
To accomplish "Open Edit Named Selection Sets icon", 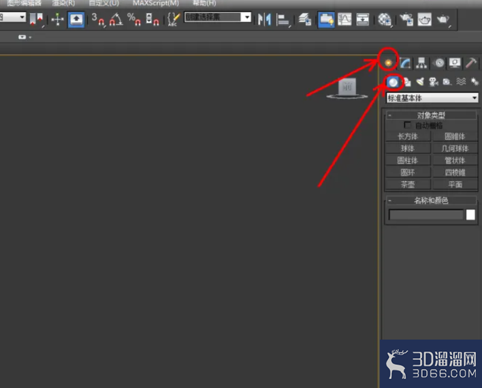I will pyautogui.click(x=174, y=19).
